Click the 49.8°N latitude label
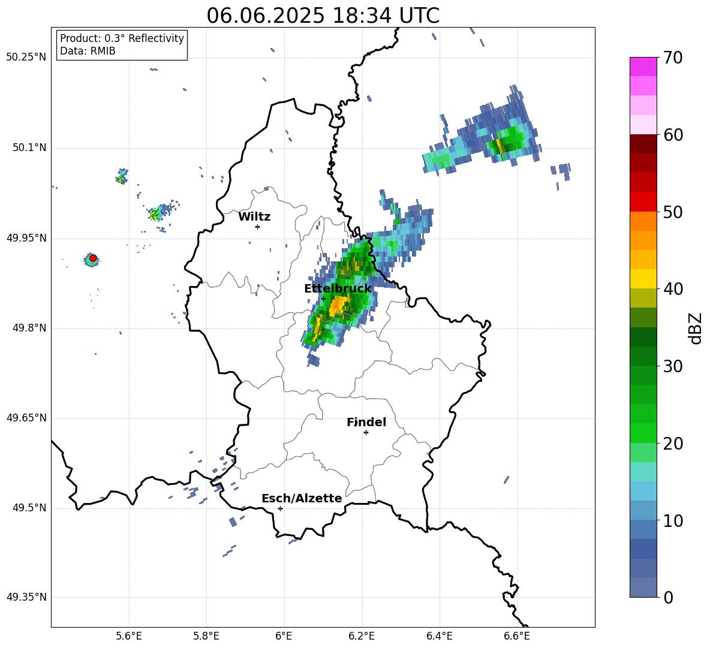Image resolution: width=710 pixels, height=648 pixels. (x=29, y=328)
